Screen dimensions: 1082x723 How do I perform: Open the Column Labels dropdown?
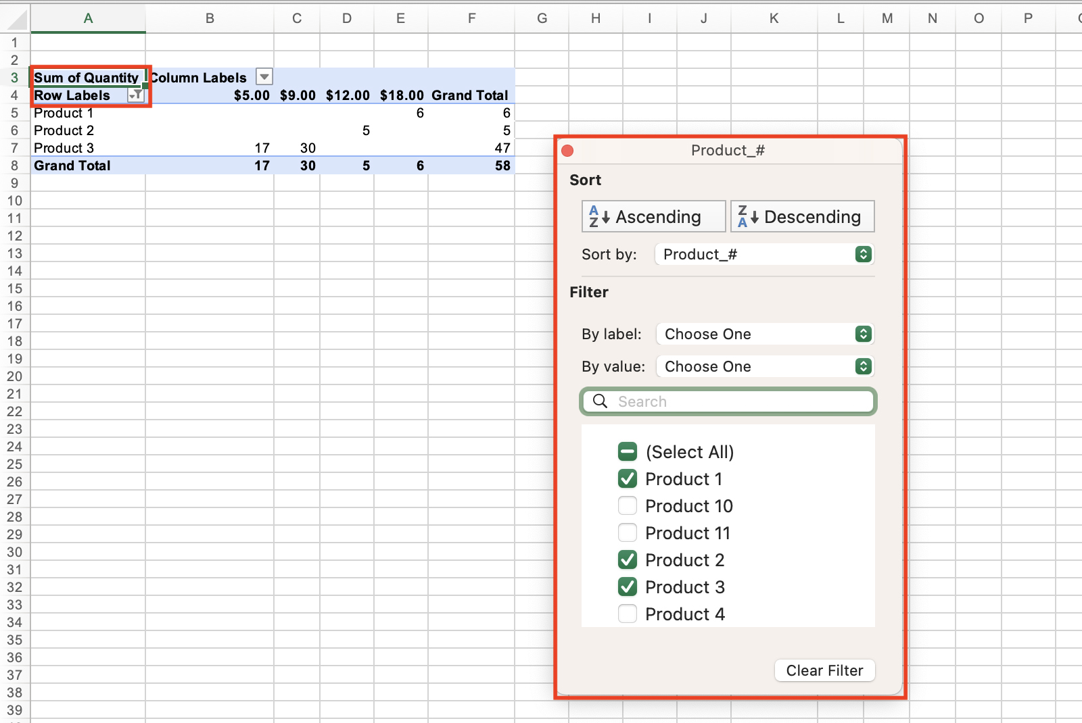pyautogui.click(x=264, y=76)
